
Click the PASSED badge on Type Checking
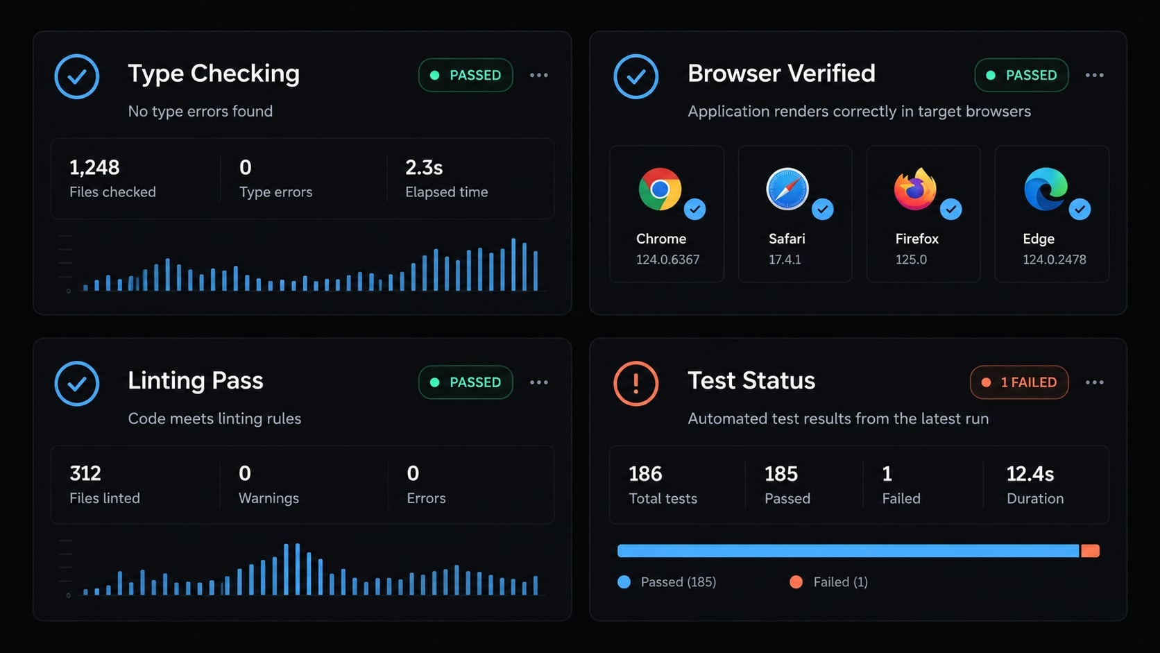[466, 75]
